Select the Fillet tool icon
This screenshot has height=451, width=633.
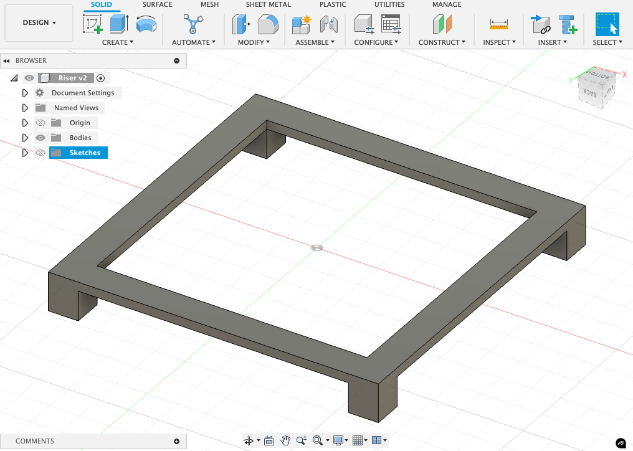click(x=268, y=24)
